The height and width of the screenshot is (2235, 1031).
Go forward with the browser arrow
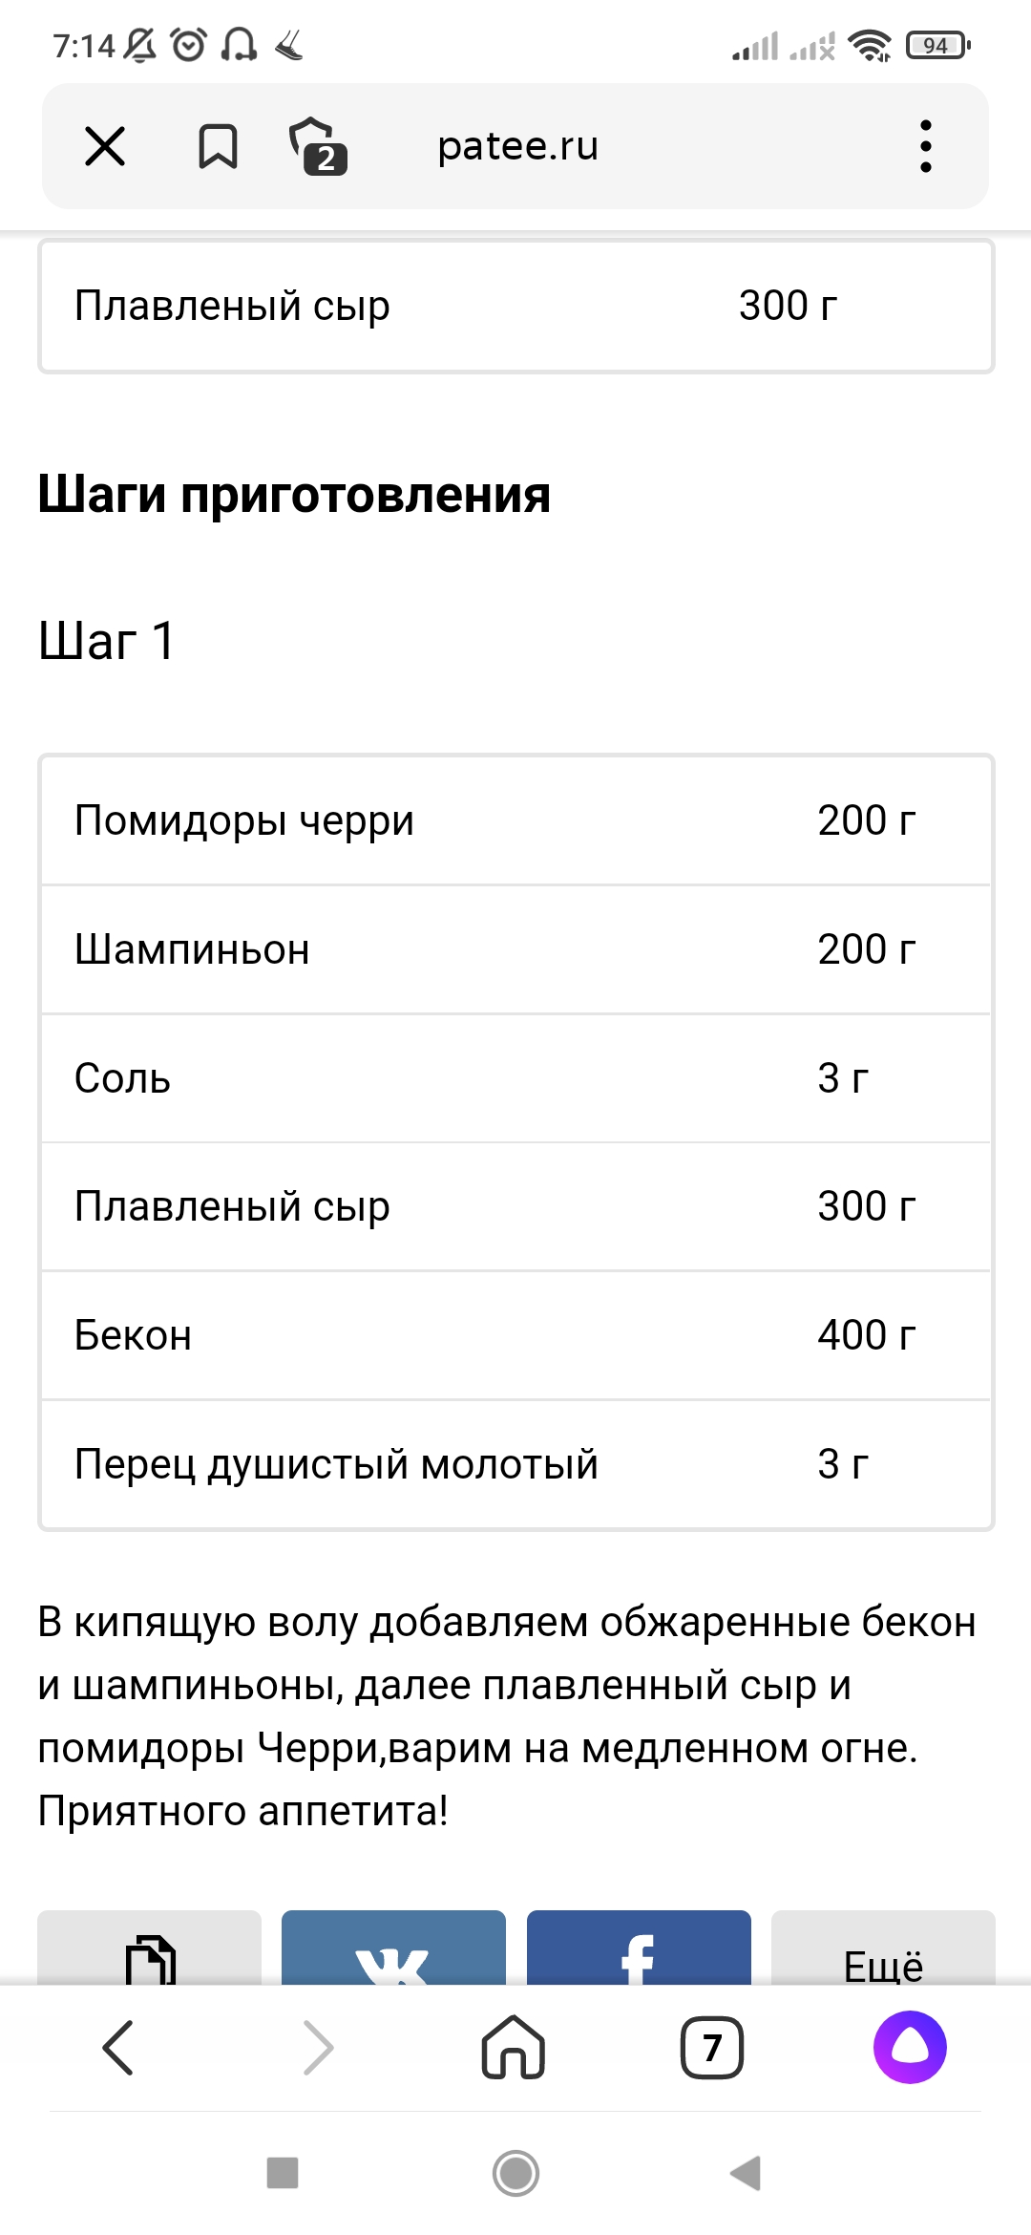pyautogui.click(x=317, y=2048)
